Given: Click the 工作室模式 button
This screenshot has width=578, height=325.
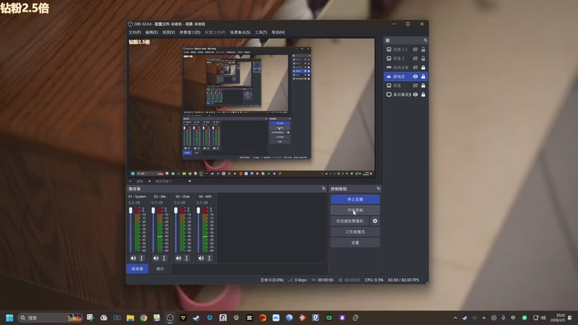Looking at the screenshot, I should 355,232.
